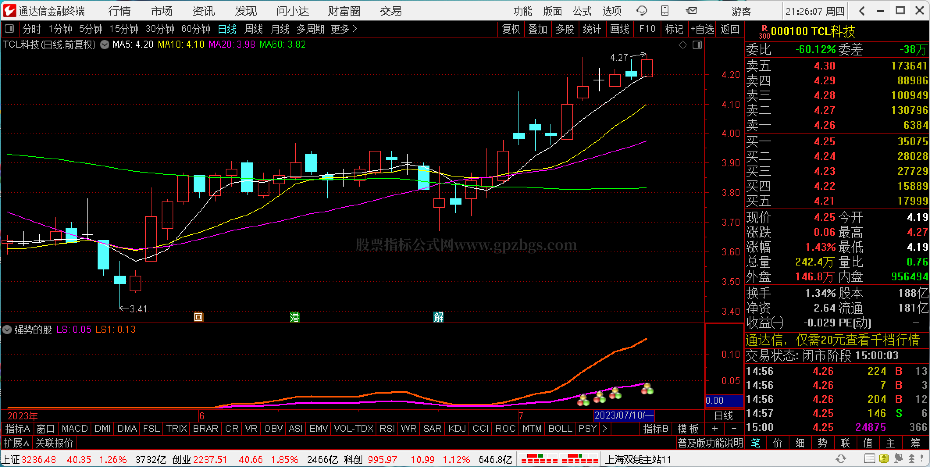Click the double up-arrow icon in status bar
This screenshot has height=467, width=930.
pyautogui.click(x=912, y=458)
